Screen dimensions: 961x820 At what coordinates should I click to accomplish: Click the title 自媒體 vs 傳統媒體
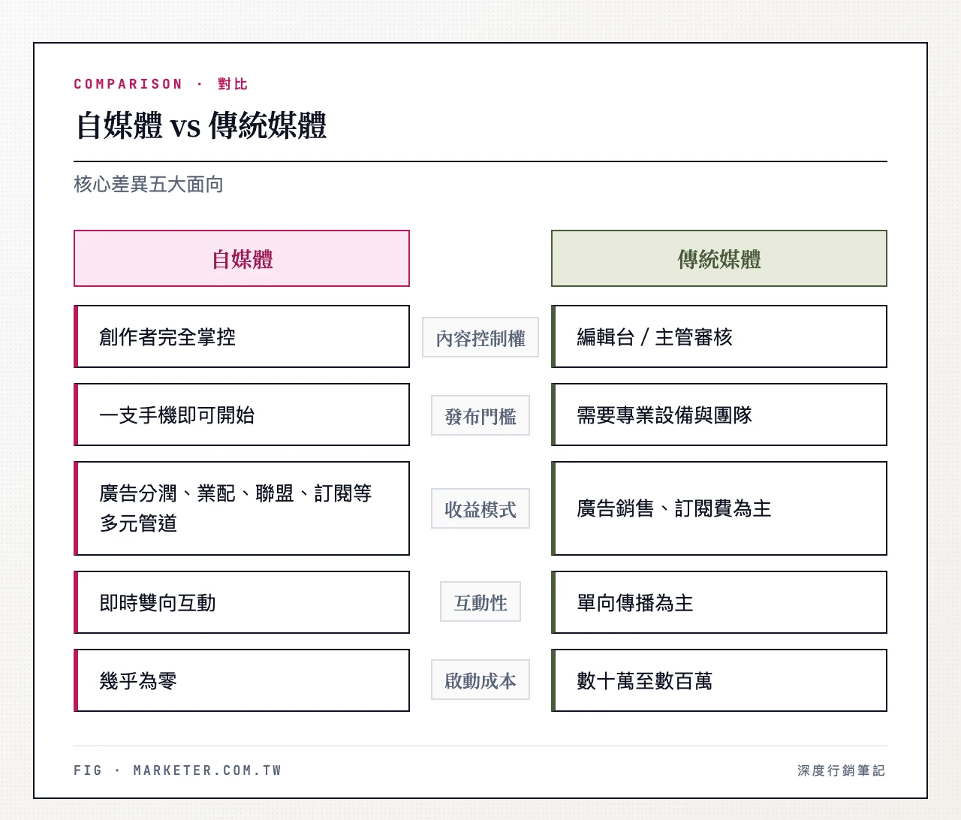(x=201, y=125)
